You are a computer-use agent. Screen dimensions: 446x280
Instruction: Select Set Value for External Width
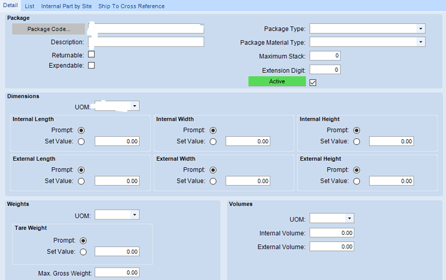pos(213,181)
